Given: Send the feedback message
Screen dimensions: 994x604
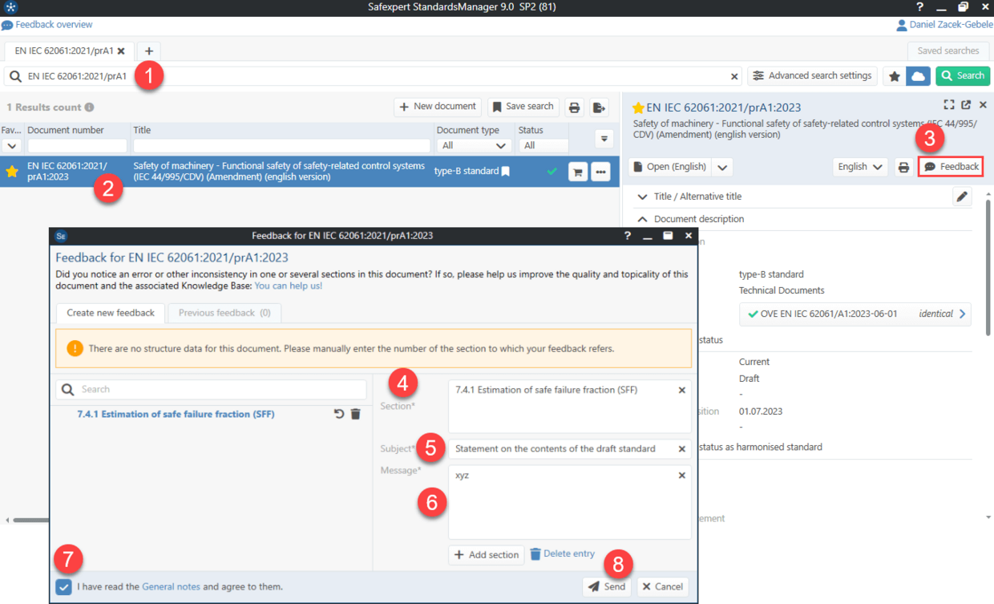Looking at the screenshot, I should click(607, 586).
